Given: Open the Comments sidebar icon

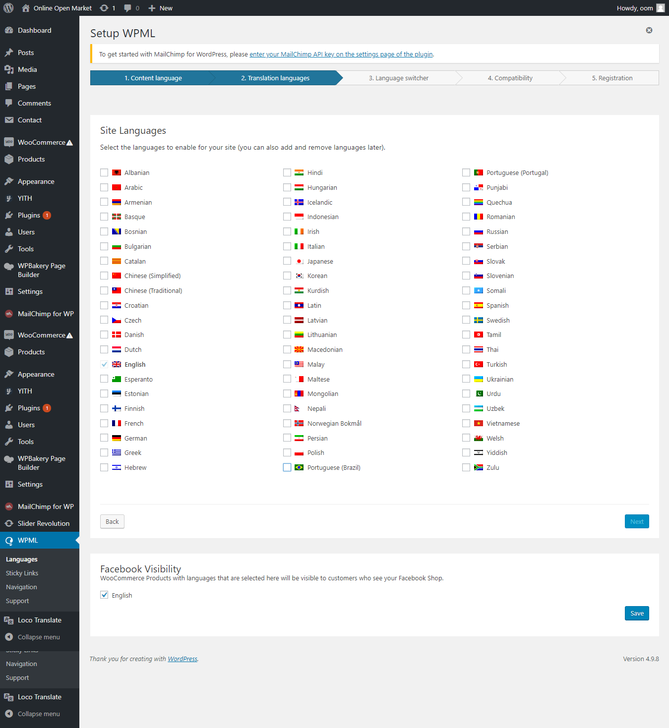Looking at the screenshot, I should [x=9, y=103].
